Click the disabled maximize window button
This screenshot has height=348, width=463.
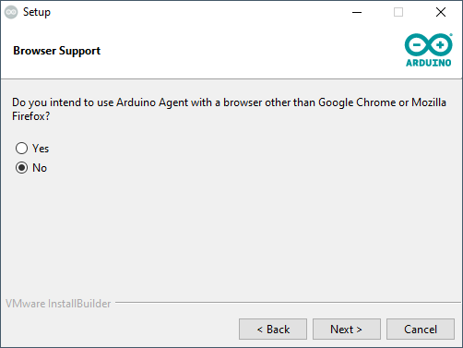[398, 12]
